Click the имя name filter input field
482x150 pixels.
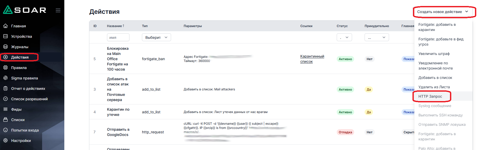pos(118,37)
